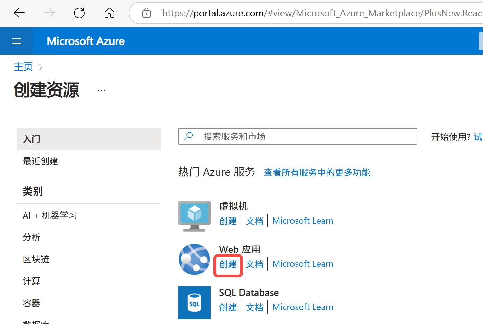Open Microsoft Learn for SQL Database
Image resolution: width=483 pixels, height=324 pixels.
303,307
